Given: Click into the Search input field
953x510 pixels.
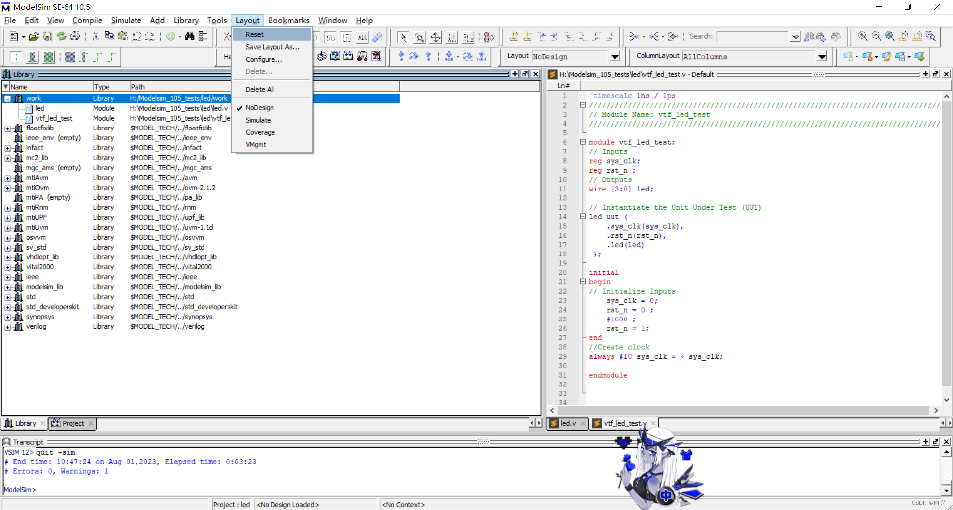Looking at the screenshot, I should point(752,37).
